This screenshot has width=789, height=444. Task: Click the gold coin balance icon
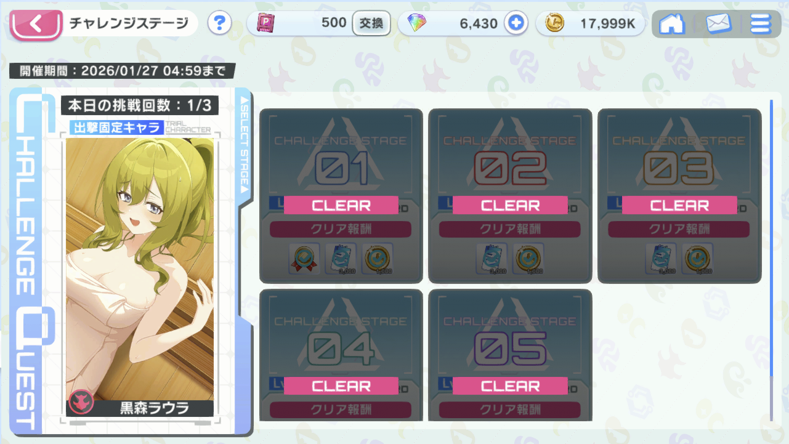click(555, 24)
